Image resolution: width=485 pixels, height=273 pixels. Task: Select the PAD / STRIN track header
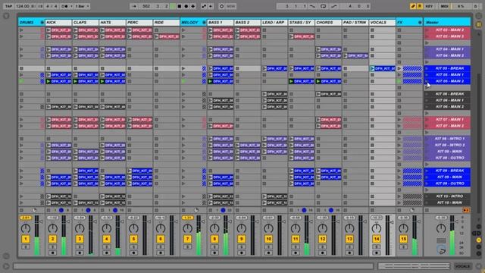355,23
